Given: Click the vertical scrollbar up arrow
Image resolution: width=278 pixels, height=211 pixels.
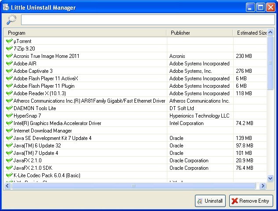Looking at the screenshot, I should point(271,32).
